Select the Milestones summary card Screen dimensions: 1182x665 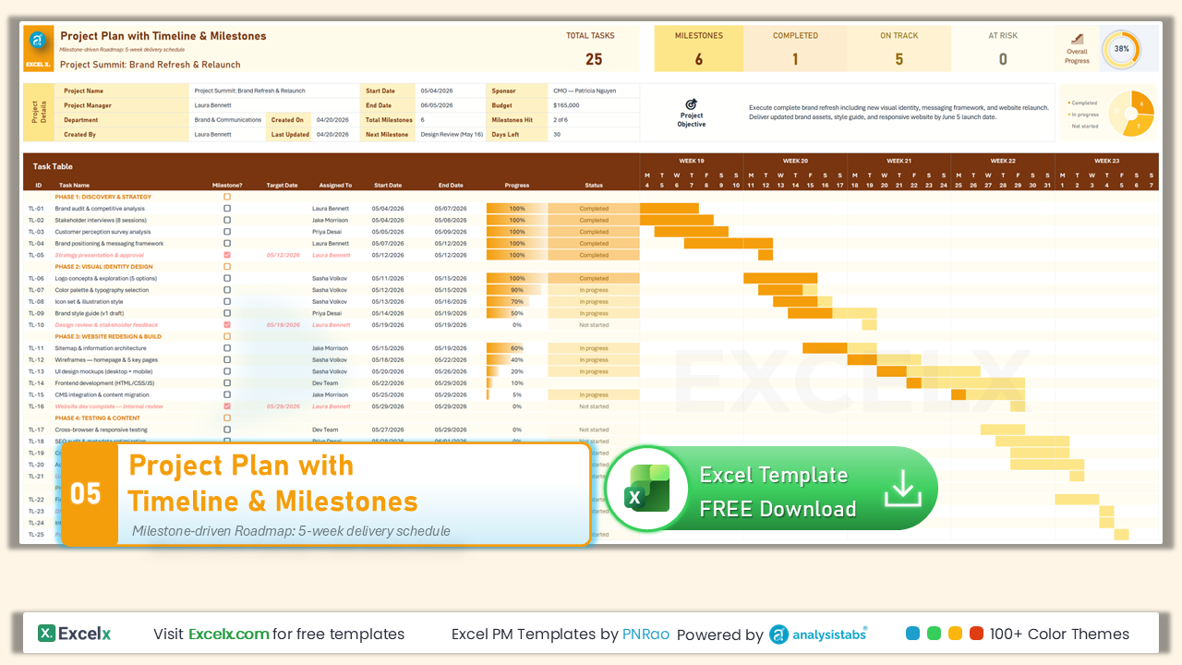pyautogui.click(x=699, y=49)
